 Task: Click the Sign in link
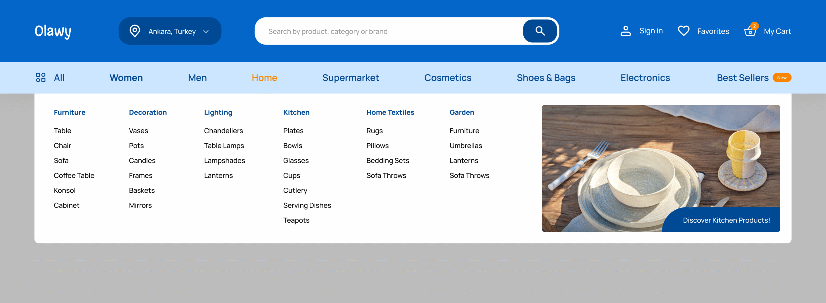pyautogui.click(x=651, y=31)
